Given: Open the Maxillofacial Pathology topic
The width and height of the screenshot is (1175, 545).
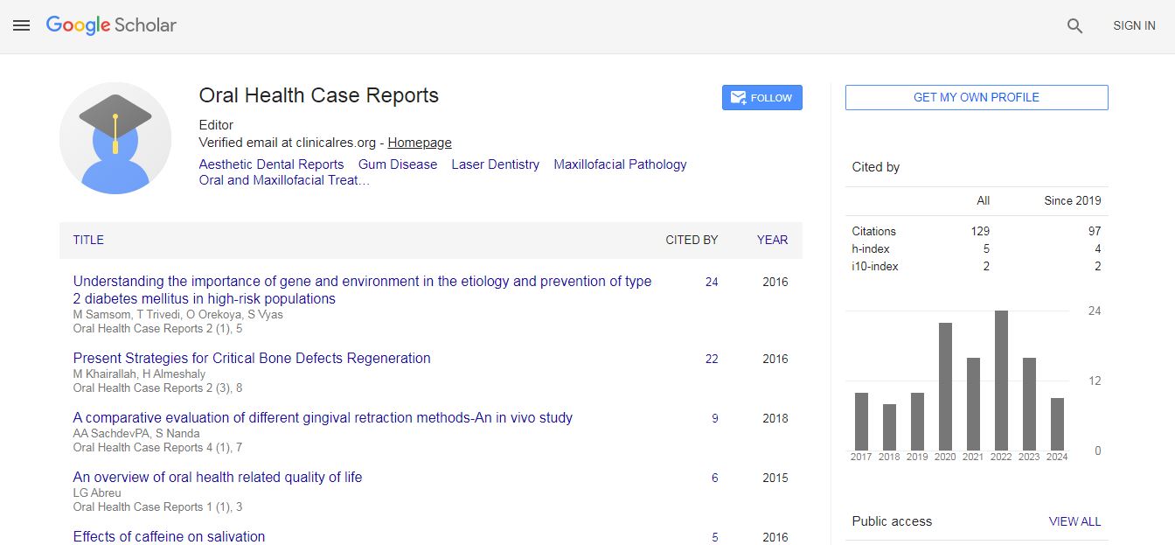Looking at the screenshot, I should point(620,164).
